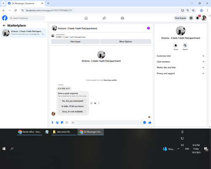
Task: Click the View buyer button
Action: coord(76,41)
